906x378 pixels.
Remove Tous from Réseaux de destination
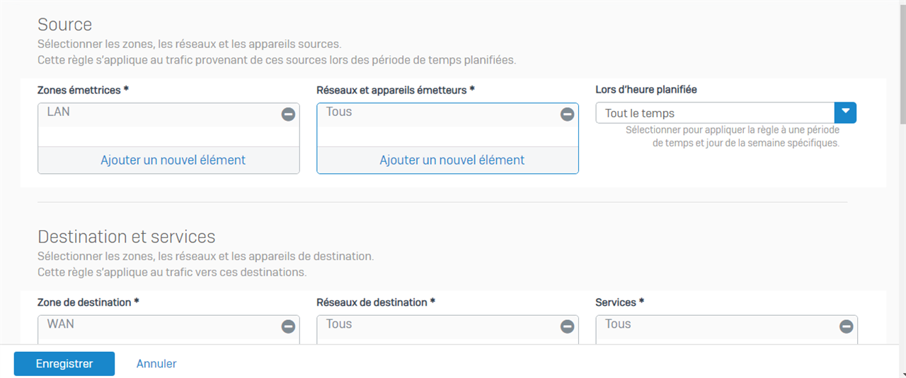[567, 326]
